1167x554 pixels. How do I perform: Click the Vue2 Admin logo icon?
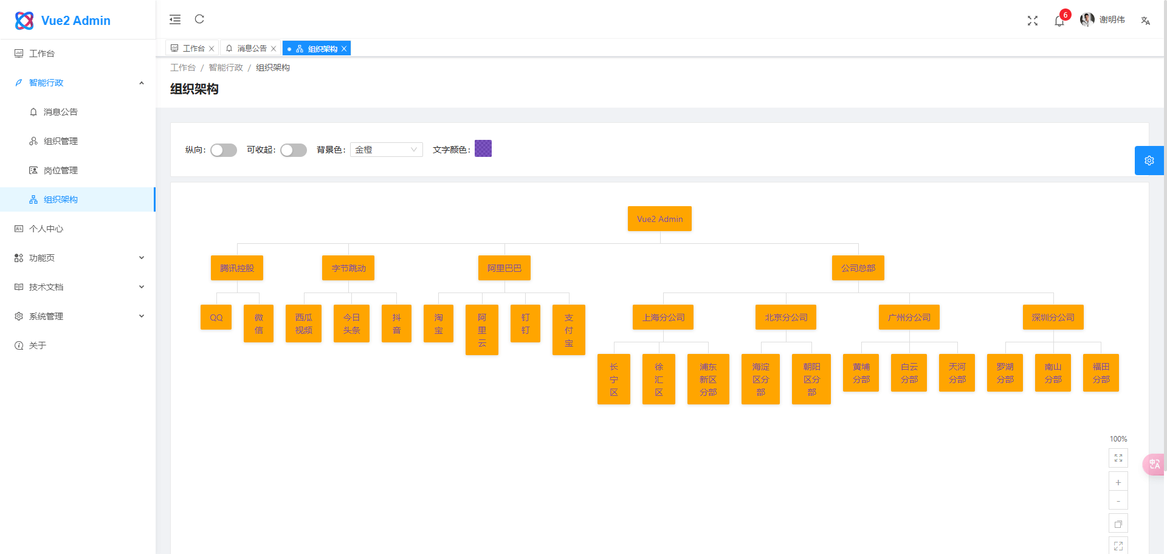[24, 21]
